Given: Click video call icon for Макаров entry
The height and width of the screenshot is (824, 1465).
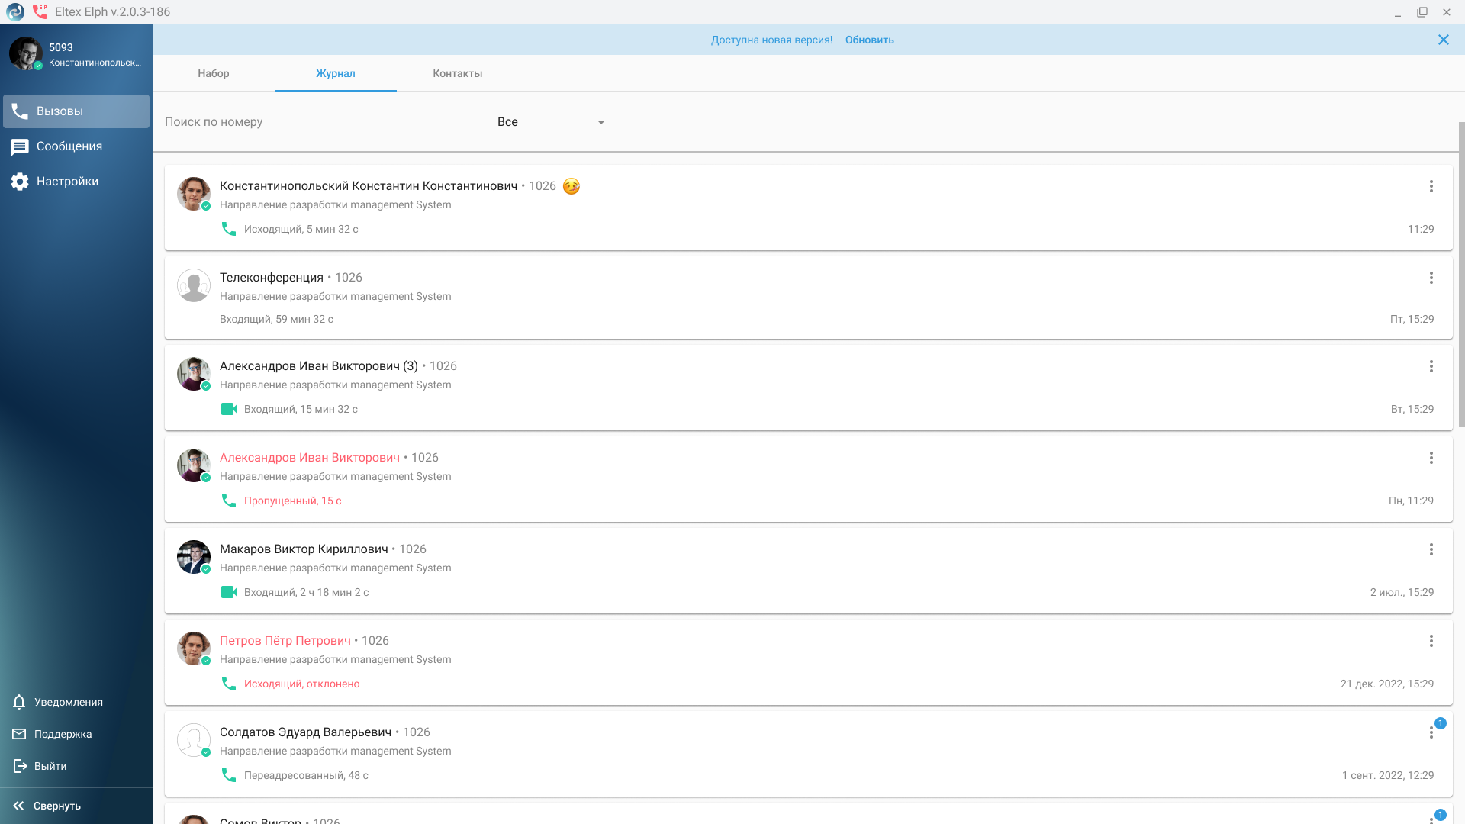Looking at the screenshot, I should tap(228, 592).
